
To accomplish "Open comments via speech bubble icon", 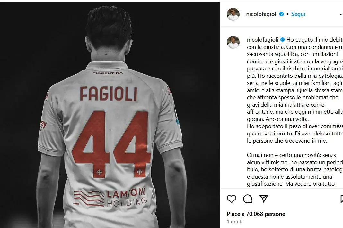I will pyautogui.click(x=248, y=199).
